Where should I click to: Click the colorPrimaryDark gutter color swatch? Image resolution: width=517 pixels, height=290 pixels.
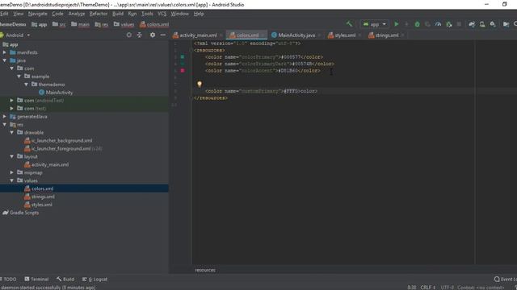[x=183, y=64]
